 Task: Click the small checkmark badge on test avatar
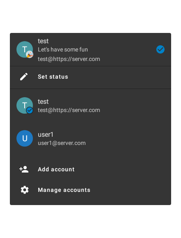point(30,110)
